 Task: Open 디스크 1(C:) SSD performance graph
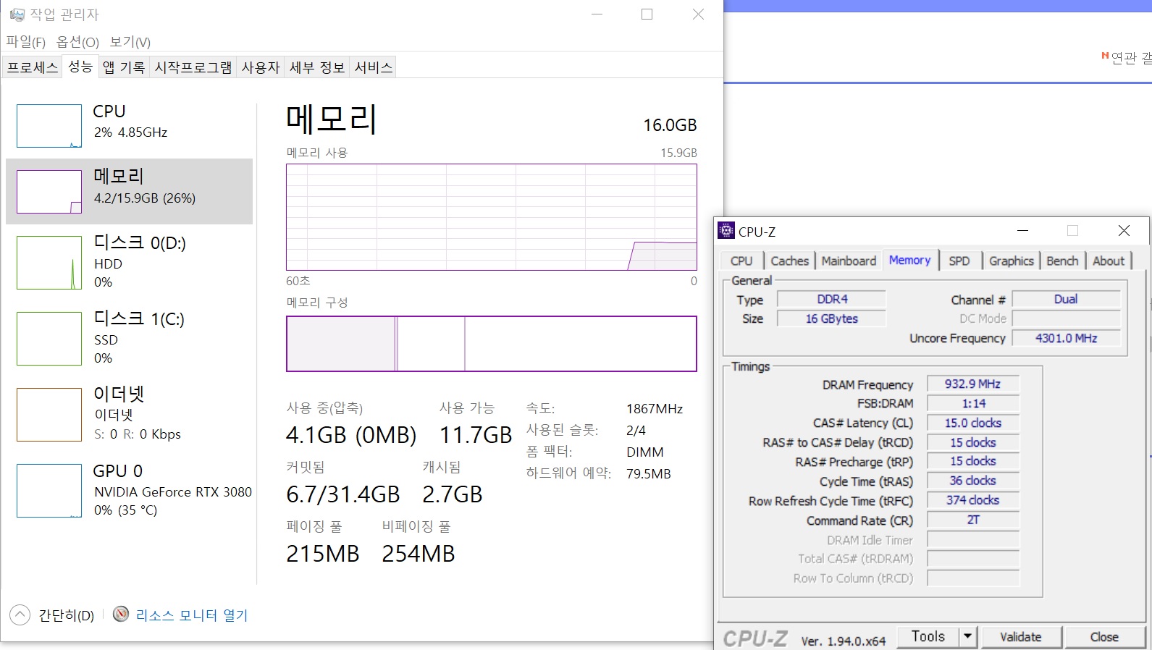coord(49,339)
